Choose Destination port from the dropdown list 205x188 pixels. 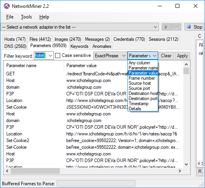coord(143,99)
